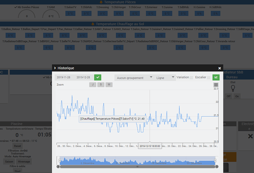Image resolution: width=254 pixels, height=173 pixels.
Task: Click the Nb Sondes Pièces gauge
Action: (x=27, y=14)
